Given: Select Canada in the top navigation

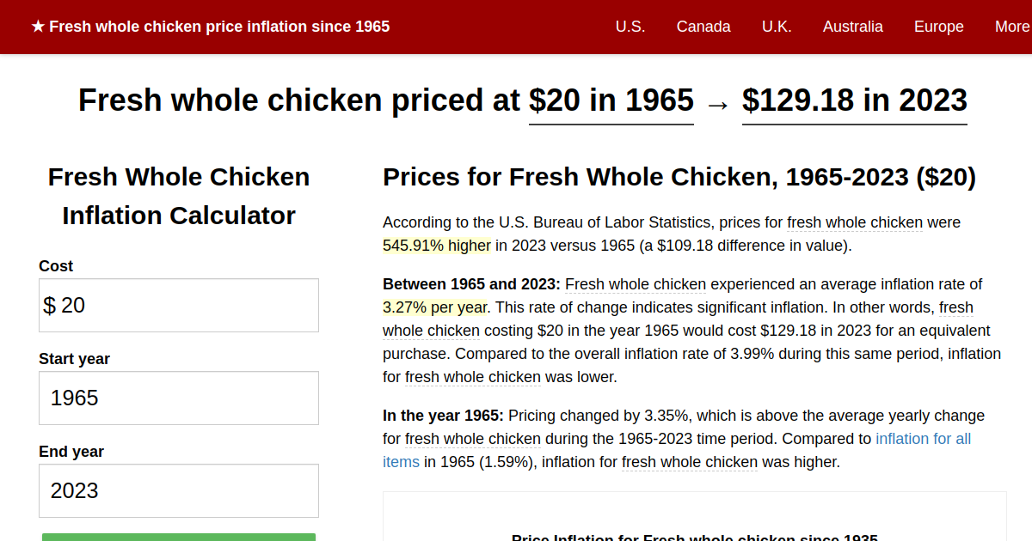Looking at the screenshot, I should (x=703, y=27).
